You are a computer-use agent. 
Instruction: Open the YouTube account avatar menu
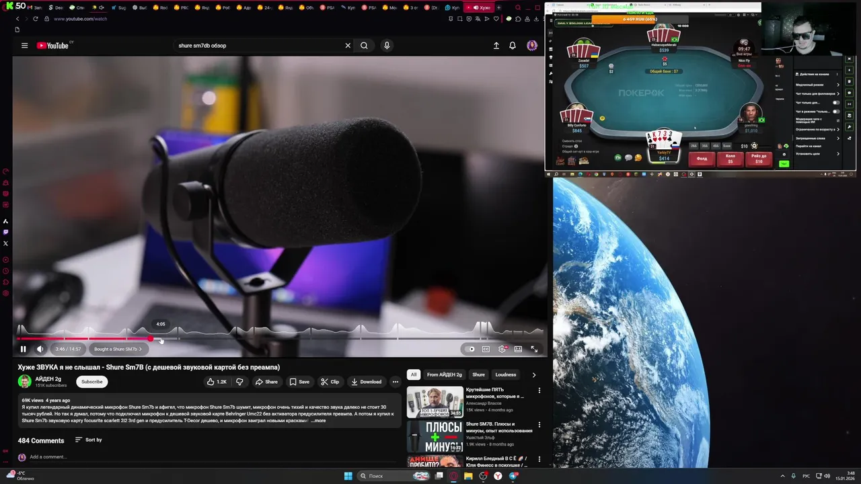(x=532, y=46)
